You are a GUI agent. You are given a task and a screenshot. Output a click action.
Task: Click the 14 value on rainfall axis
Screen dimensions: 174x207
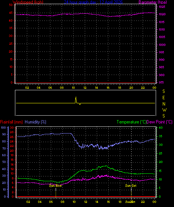tap(12, 164)
